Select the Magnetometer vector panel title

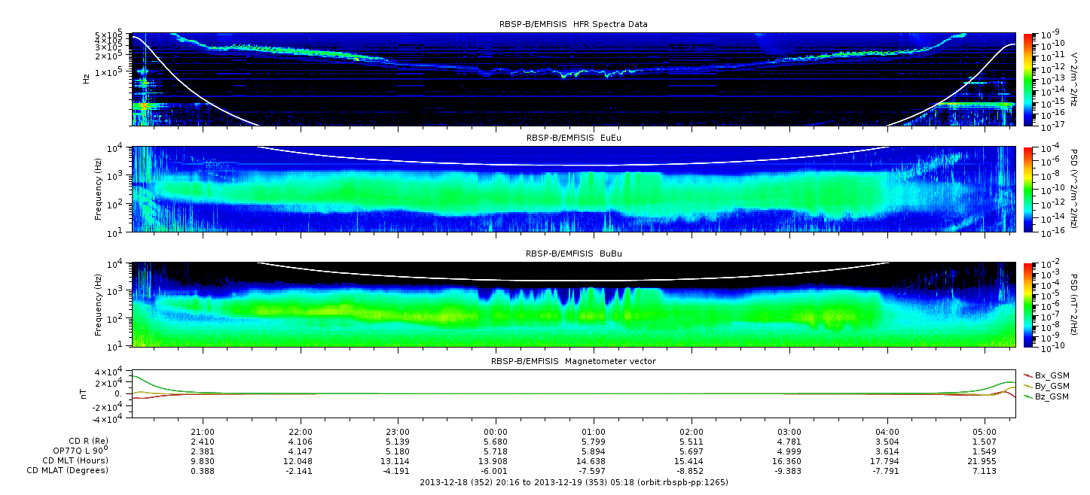tap(573, 361)
